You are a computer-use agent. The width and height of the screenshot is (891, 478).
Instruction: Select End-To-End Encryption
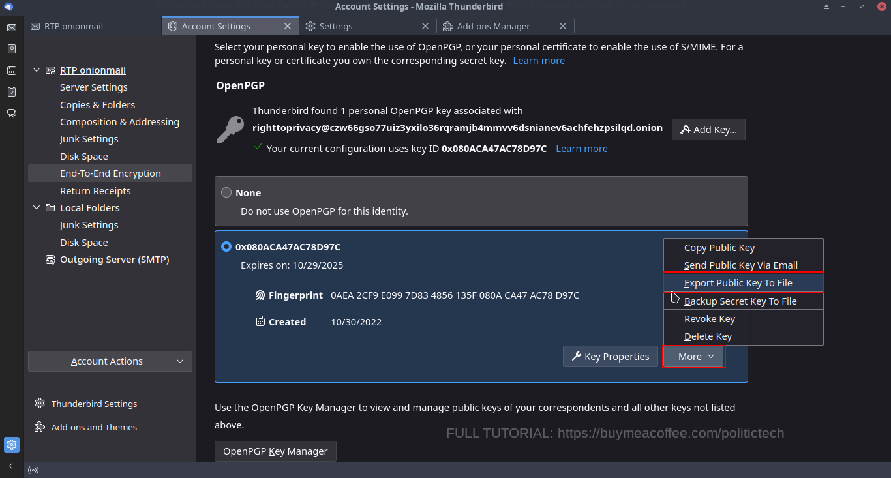coord(110,173)
